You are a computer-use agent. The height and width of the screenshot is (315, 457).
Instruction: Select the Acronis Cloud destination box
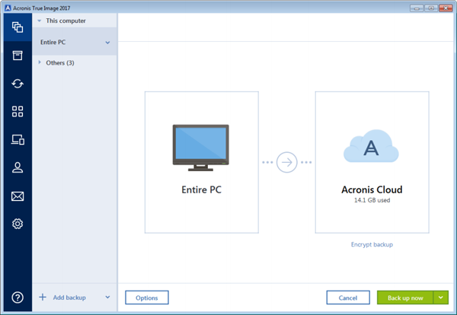pyautogui.click(x=372, y=162)
